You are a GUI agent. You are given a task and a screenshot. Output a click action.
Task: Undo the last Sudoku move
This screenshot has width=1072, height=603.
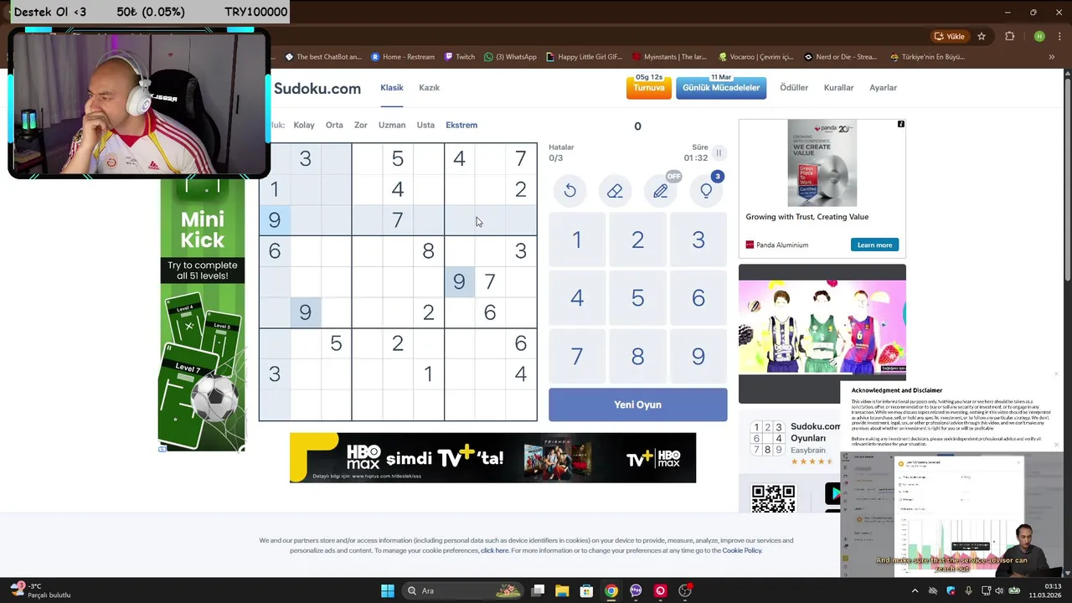click(569, 191)
